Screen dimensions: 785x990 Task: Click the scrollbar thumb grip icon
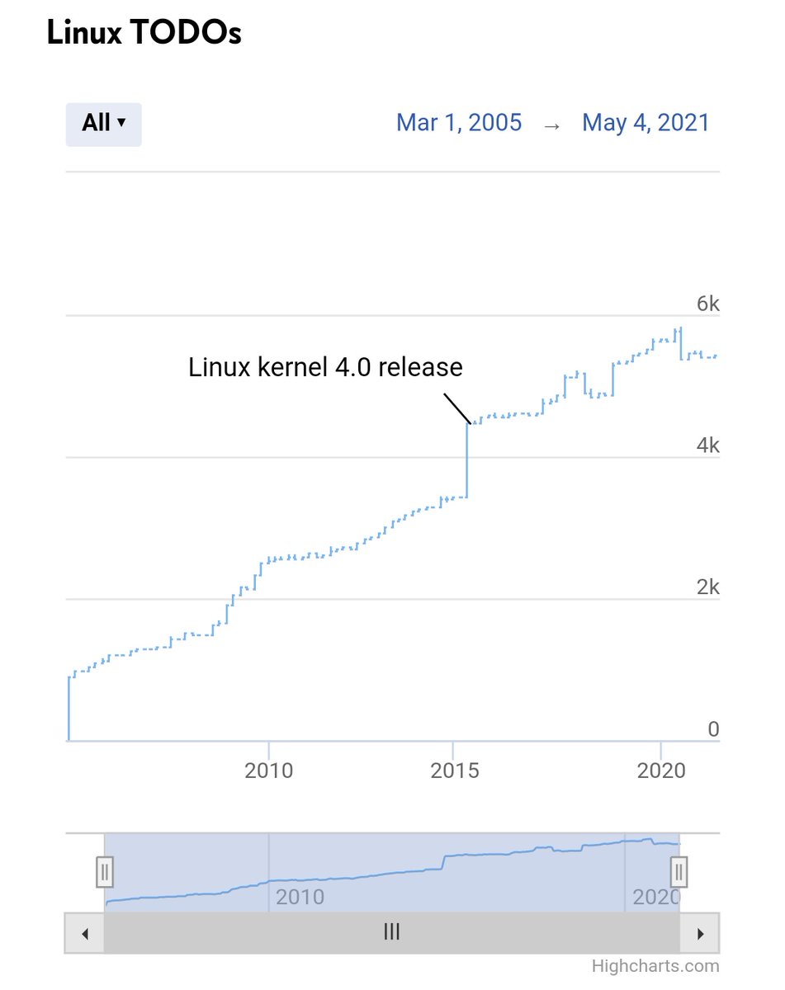click(x=392, y=933)
